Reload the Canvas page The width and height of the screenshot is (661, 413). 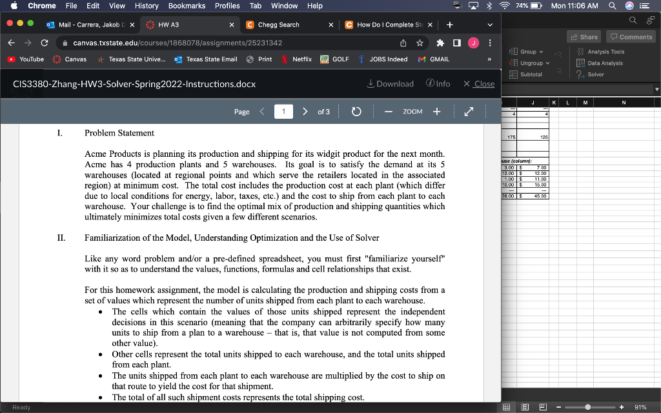[45, 43]
